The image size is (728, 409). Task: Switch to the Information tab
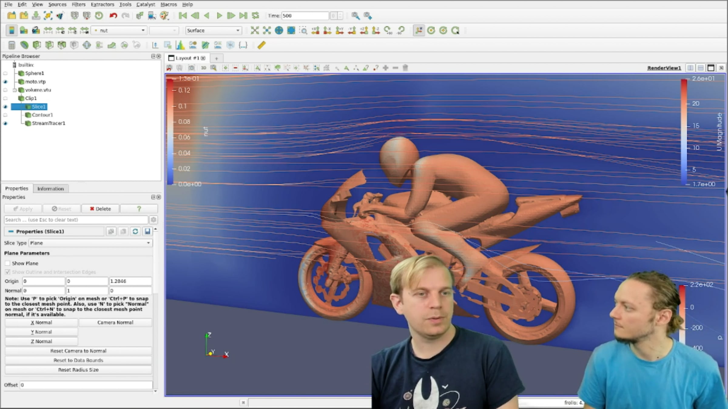[51, 189]
